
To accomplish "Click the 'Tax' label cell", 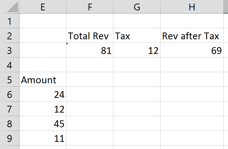I will click(x=136, y=36).
